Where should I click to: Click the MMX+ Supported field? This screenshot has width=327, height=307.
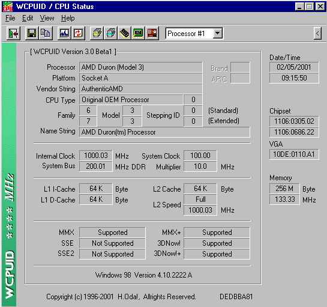pos(217,233)
